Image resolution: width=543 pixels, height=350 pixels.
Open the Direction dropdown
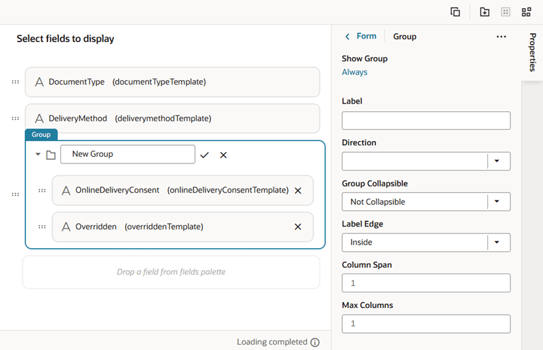click(498, 161)
